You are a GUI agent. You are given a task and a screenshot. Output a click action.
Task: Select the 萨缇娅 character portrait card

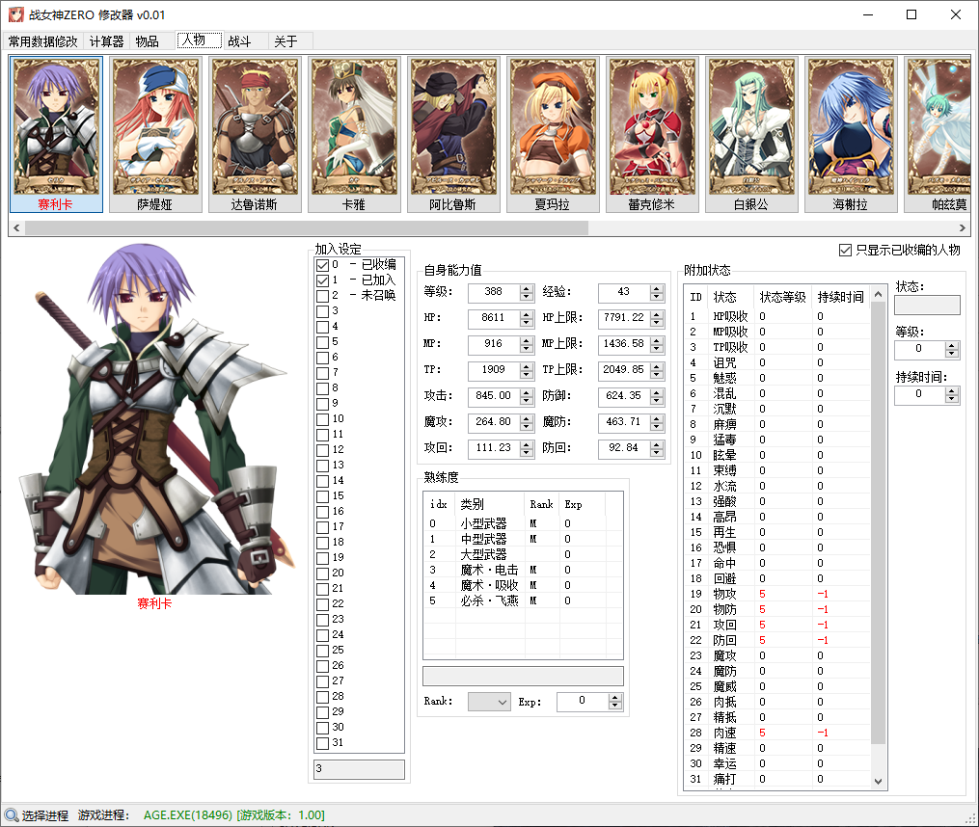click(x=155, y=135)
